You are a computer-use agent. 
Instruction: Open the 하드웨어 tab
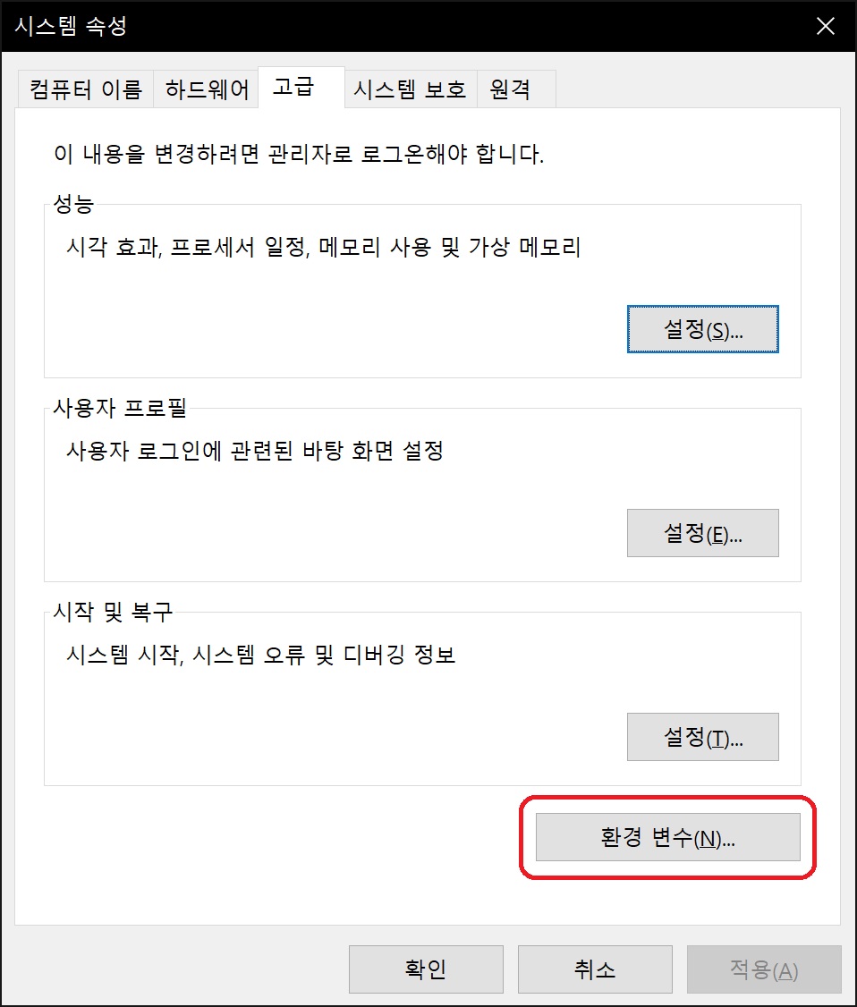pyautogui.click(x=207, y=89)
